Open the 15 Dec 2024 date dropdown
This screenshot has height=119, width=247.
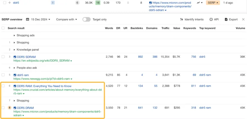click(x=41, y=20)
